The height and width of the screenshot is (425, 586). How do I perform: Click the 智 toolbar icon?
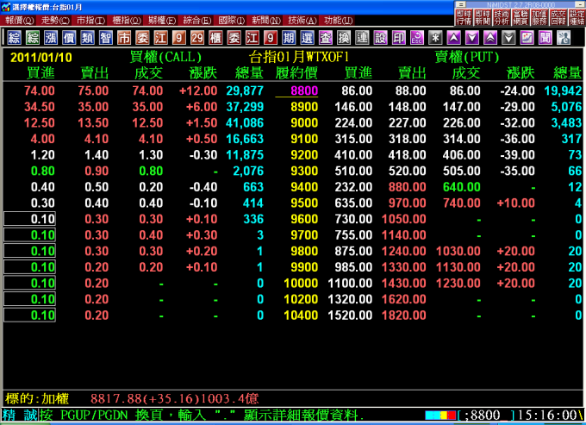[x=106, y=38]
